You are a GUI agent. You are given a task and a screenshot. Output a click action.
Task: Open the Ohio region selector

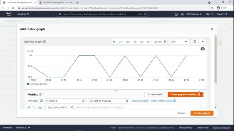(209, 14)
